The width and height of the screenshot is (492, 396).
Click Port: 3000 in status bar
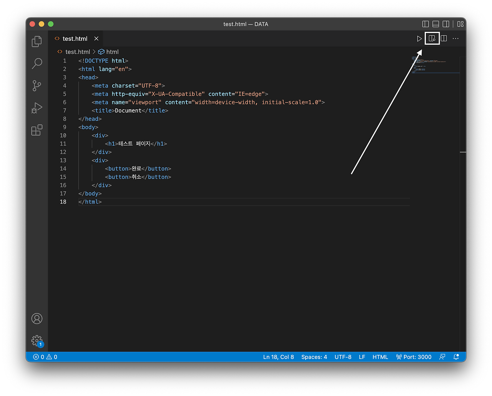tap(414, 357)
